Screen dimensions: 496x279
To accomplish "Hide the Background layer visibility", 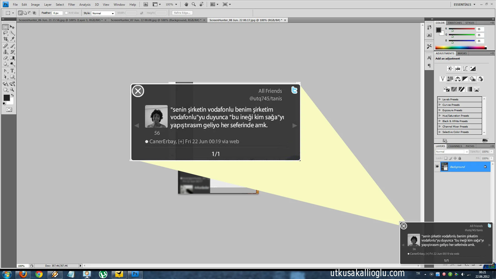I will (437, 167).
